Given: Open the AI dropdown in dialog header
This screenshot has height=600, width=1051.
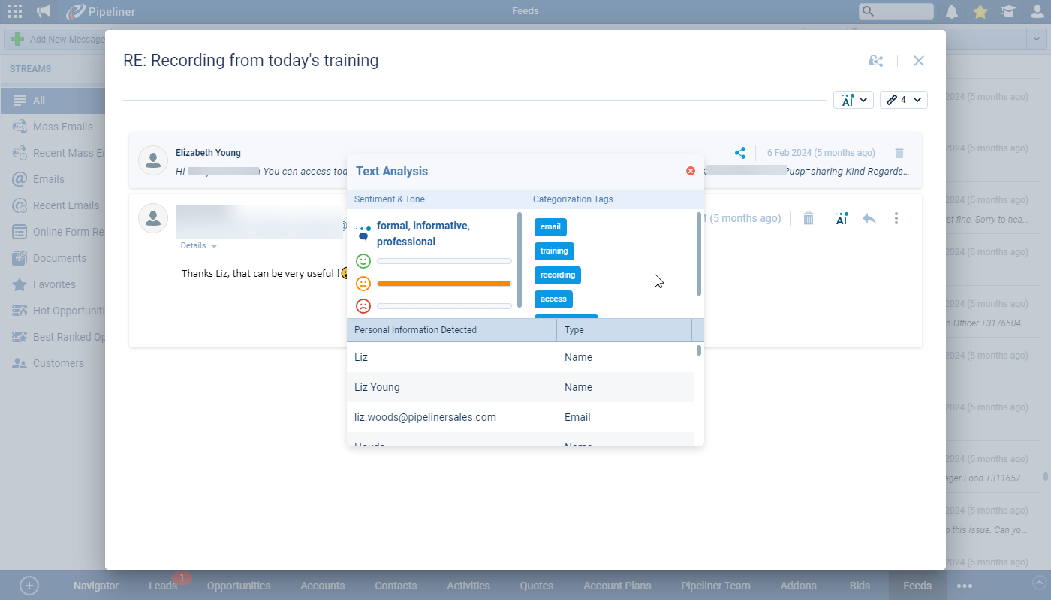Looking at the screenshot, I should [854, 100].
